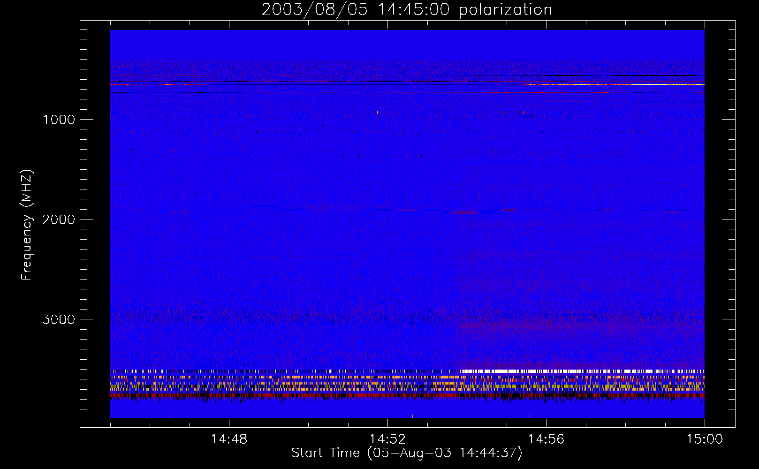Click the '2000' frequency axis label
The height and width of the screenshot is (469, 759).
coord(59,219)
